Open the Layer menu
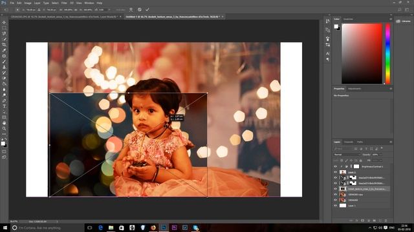This screenshot has width=414, height=232. point(38,3)
